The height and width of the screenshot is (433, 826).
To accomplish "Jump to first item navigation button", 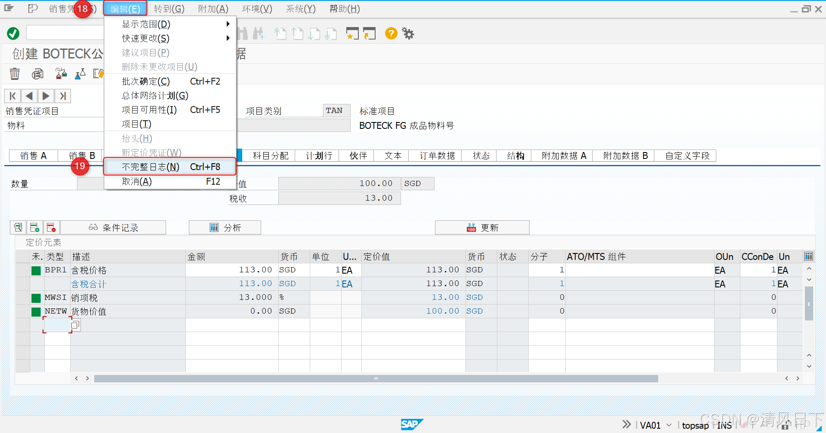I will pyautogui.click(x=12, y=96).
